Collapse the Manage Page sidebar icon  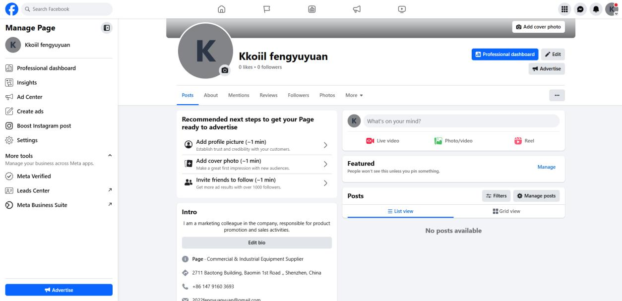[x=107, y=28]
